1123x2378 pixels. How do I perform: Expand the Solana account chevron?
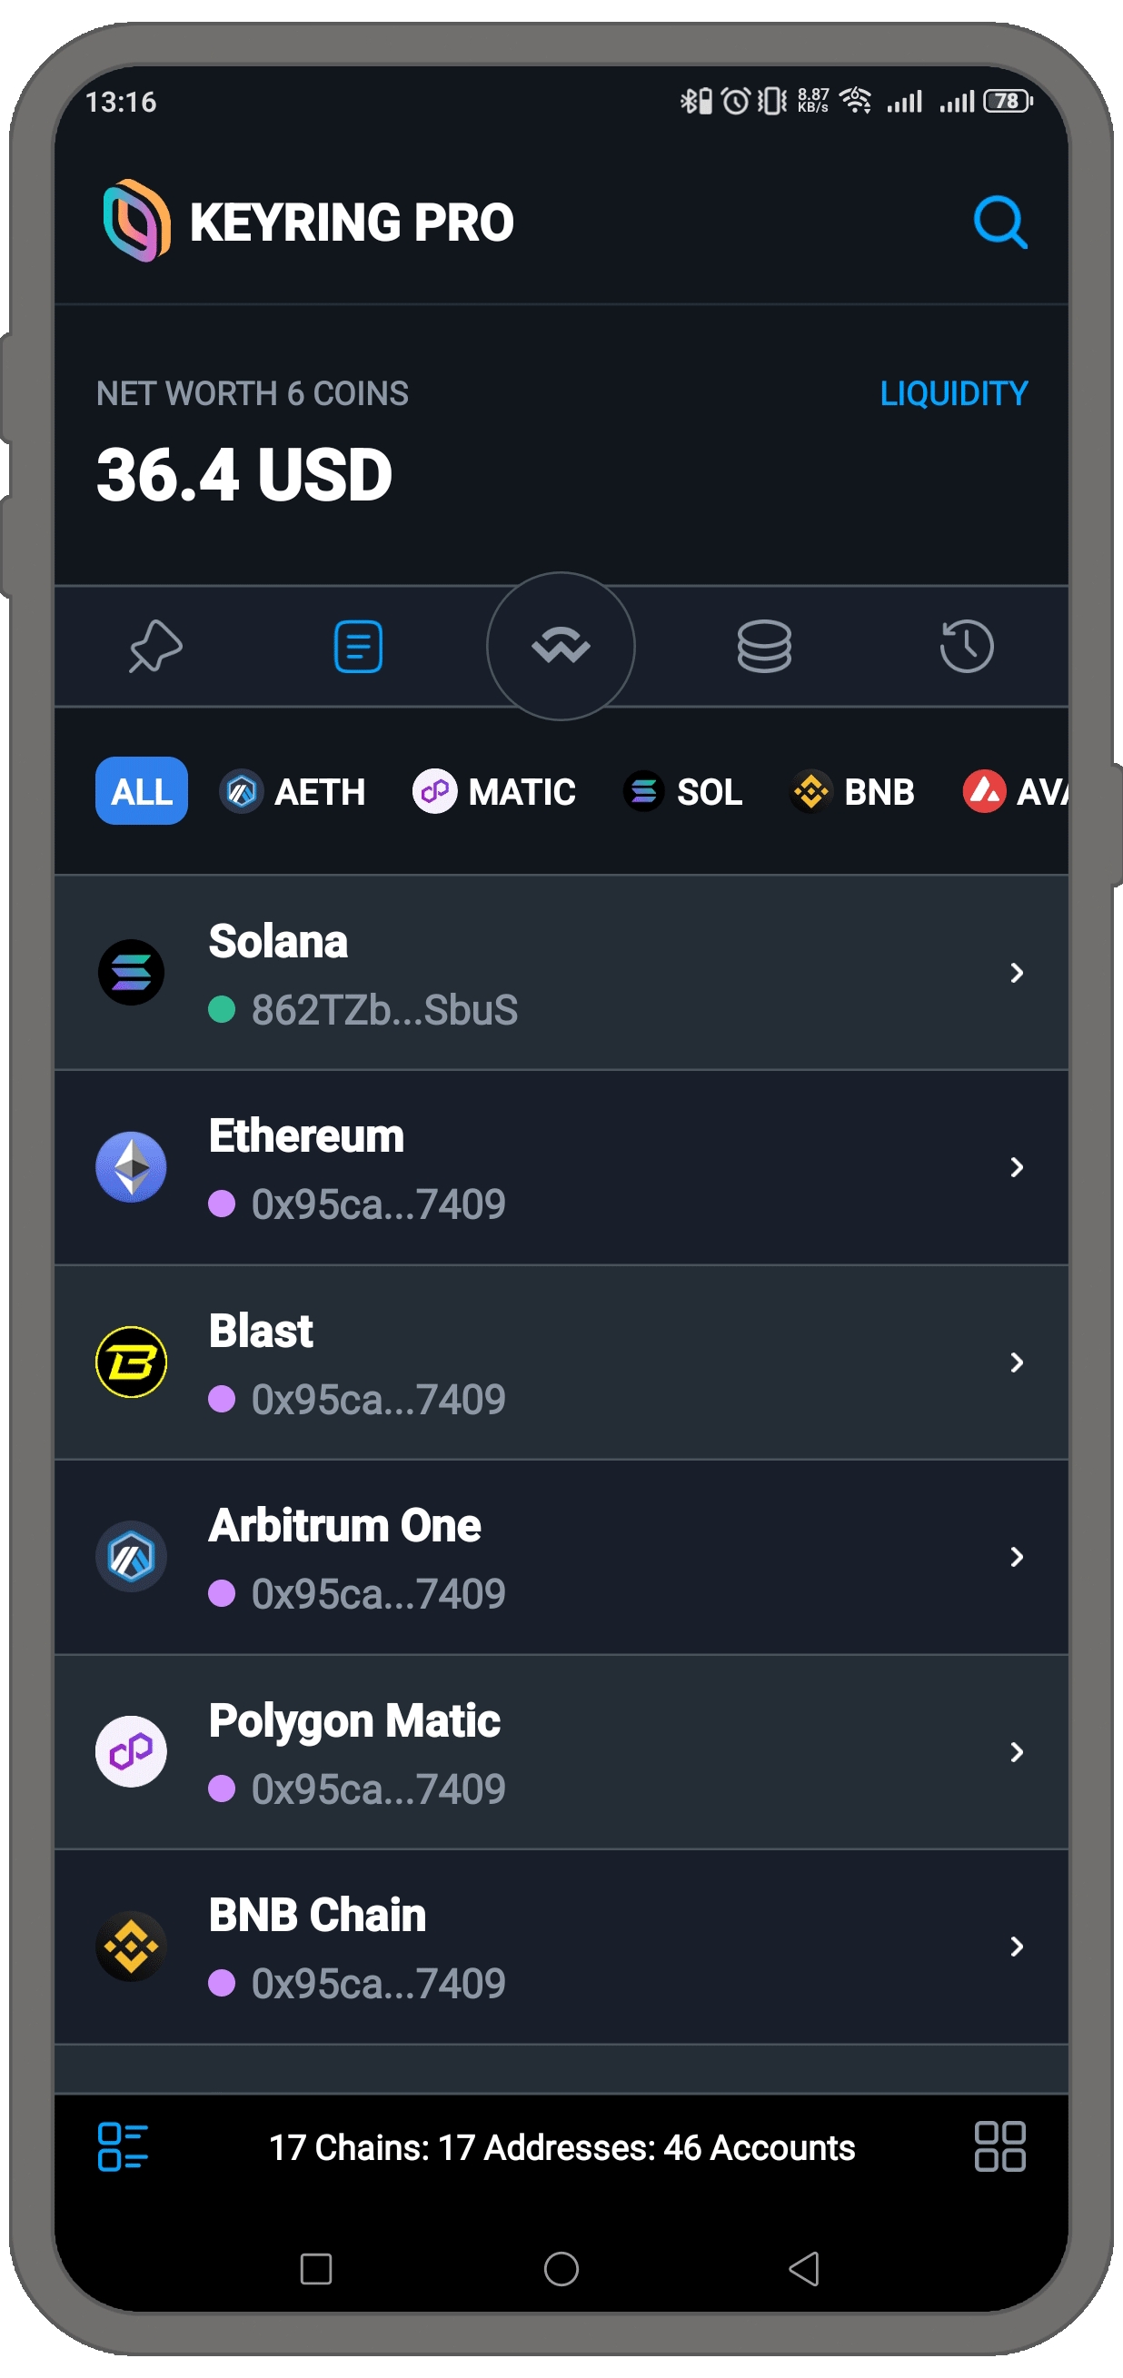pos(1016,972)
